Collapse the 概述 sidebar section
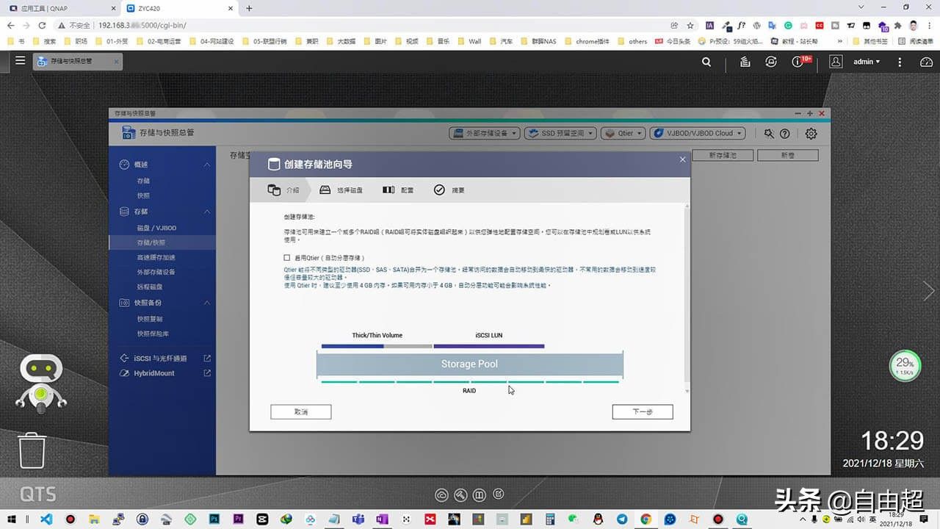Screen dimensions: 940x529 [x=207, y=165]
